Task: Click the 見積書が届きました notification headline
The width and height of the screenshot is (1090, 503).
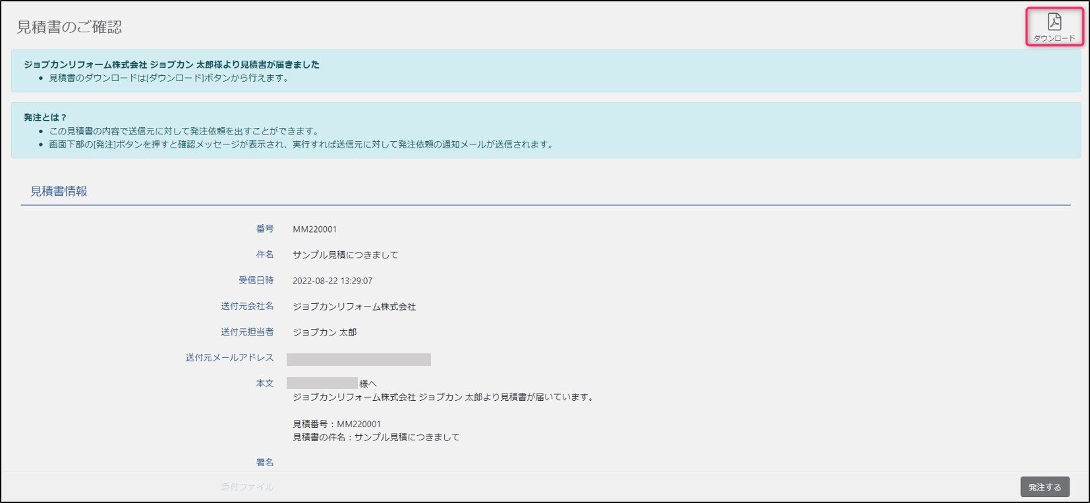Action: point(171,65)
